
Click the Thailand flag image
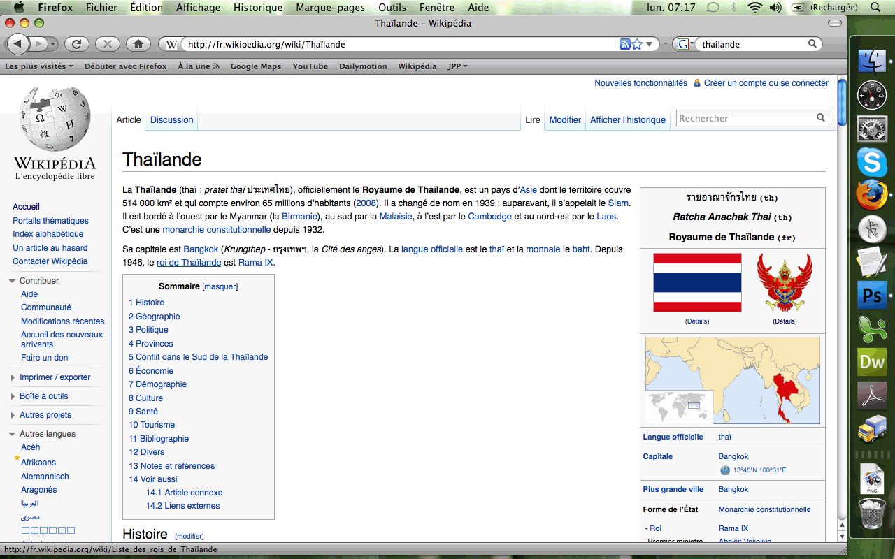click(697, 282)
